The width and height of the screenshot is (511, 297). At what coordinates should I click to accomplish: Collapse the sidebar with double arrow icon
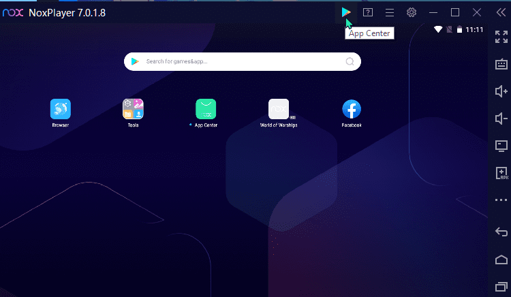tap(501, 12)
